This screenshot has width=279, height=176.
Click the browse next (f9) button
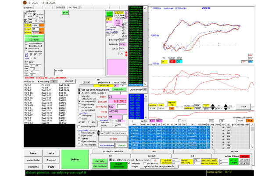pyautogui.click(x=138, y=89)
